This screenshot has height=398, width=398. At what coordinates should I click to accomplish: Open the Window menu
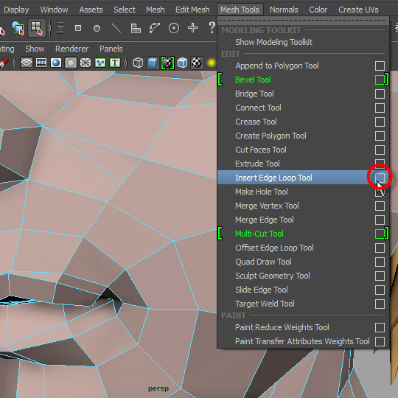tap(54, 10)
